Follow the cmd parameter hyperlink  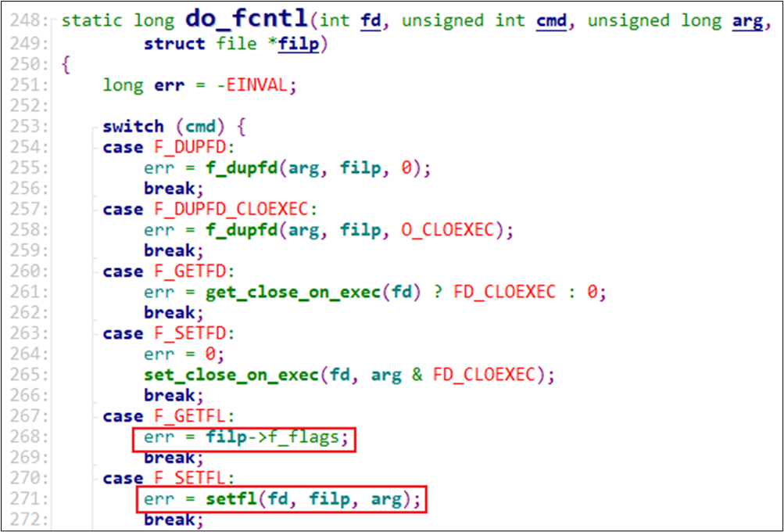tap(551, 20)
